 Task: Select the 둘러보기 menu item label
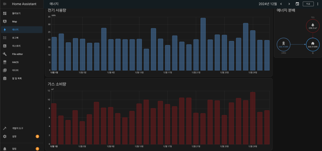pyautogui.click(x=16, y=13)
